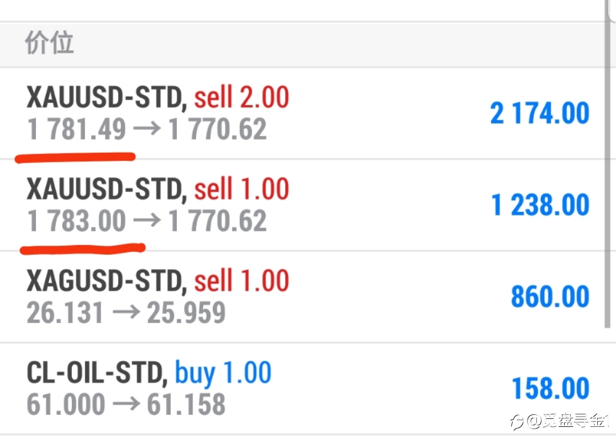
Task: Click the underlined open price 1 781.49
Action: [76, 129]
